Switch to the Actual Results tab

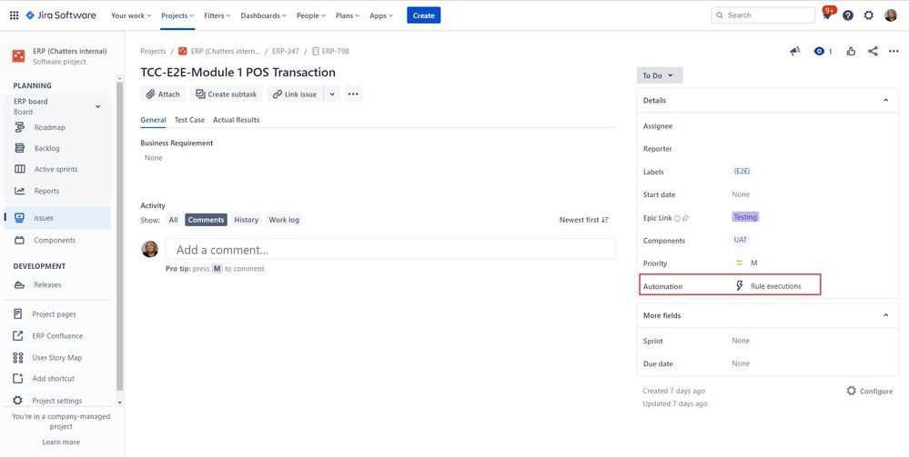click(x=236, y=120)
